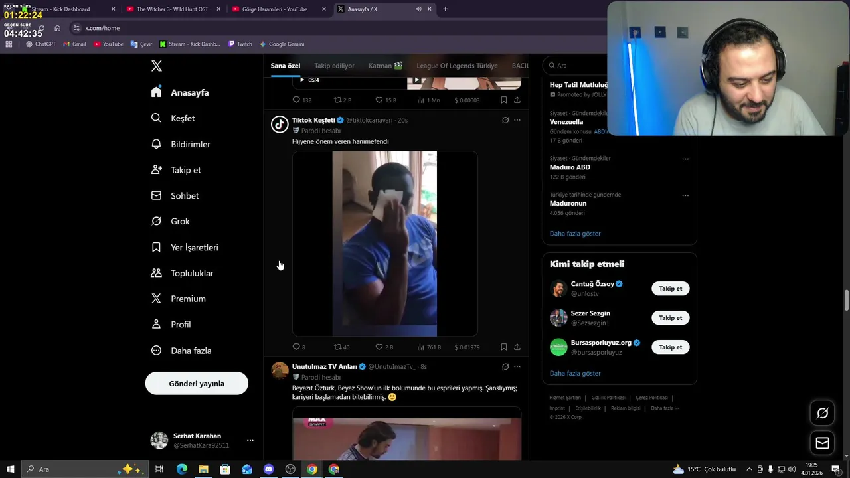Image resolution: width=850 pixels, height=478 pixels.
Task: Click the X logo in the sidebar
Action: point(157,66)
